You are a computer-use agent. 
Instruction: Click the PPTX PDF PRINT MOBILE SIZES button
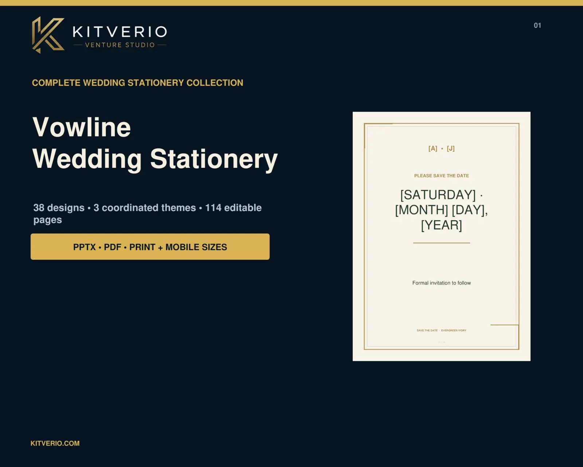coord(150,247)
